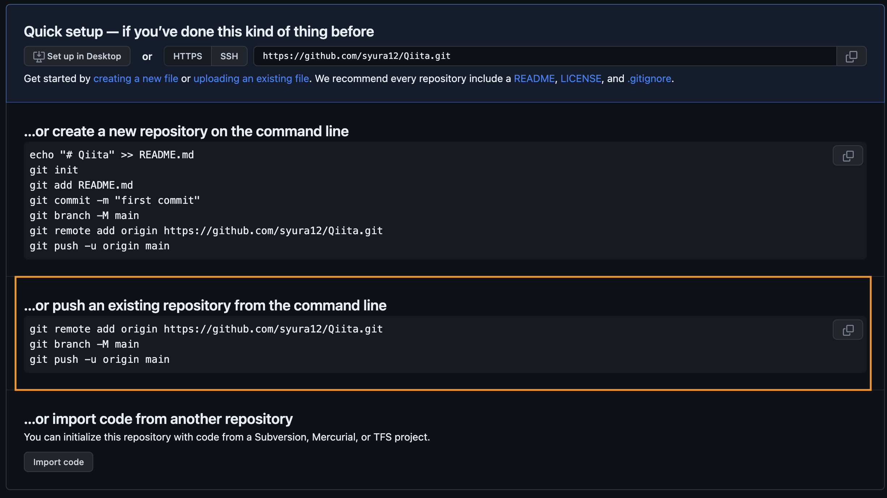Open the uploading an existing file link
Screen dimensions: 887x498
click(252, 78)
